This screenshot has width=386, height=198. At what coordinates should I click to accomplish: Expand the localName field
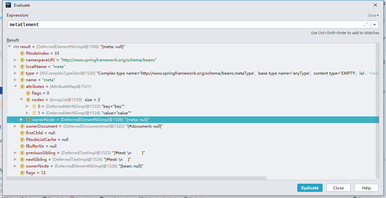coord(15,67)
